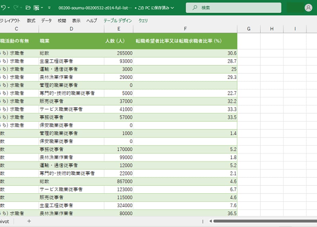Expand the table format icon dropdown arrow
The height and width of the screenshot is (227, 317).
click(42, 8)
